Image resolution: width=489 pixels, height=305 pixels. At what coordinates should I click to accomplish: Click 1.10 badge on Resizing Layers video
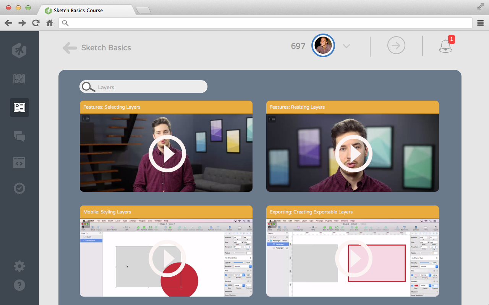coord(272,119)
